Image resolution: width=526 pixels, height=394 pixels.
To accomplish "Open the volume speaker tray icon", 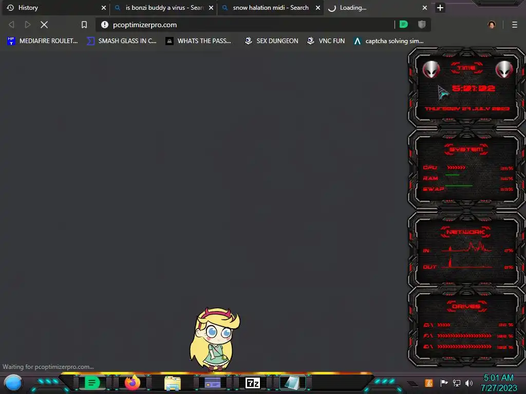I will click(x=469, y=383).
